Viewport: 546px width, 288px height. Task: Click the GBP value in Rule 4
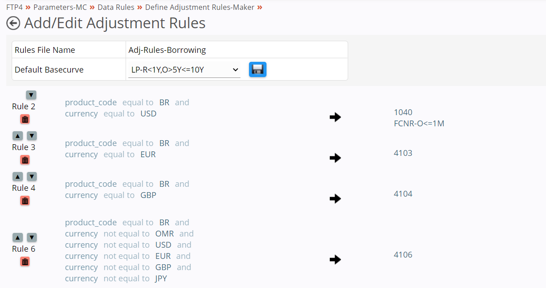point(149,195)
